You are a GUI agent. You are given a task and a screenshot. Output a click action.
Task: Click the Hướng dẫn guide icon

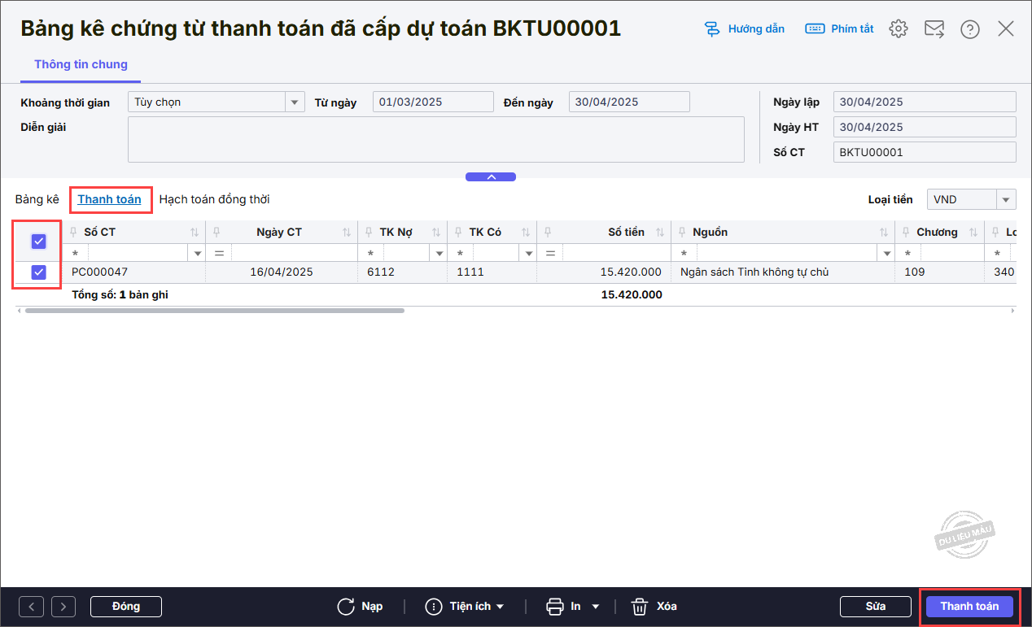[x=712, y=29]
